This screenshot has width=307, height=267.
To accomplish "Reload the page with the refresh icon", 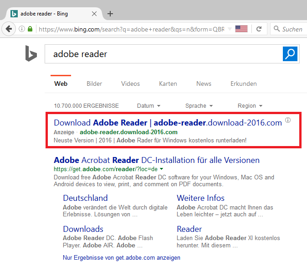I will (259, 29).
